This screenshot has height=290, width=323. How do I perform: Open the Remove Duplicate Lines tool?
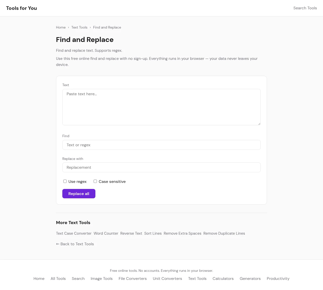click(x=224, y=233)
